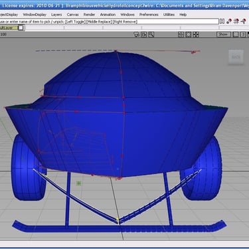249x249 pixels.
Task: Toggle the grid snap magnet icon
Action: tap(236, 21)
